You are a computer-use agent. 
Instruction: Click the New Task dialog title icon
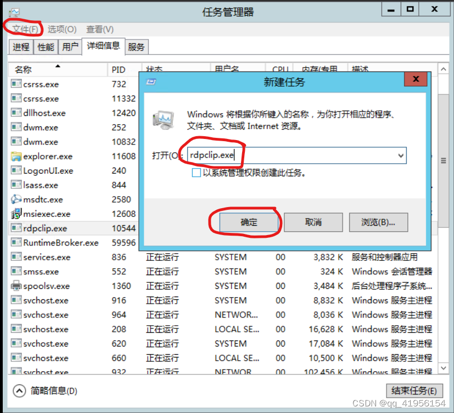pos(151,82)
